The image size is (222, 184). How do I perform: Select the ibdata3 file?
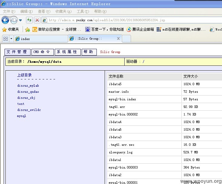click(x=115, y=137)
